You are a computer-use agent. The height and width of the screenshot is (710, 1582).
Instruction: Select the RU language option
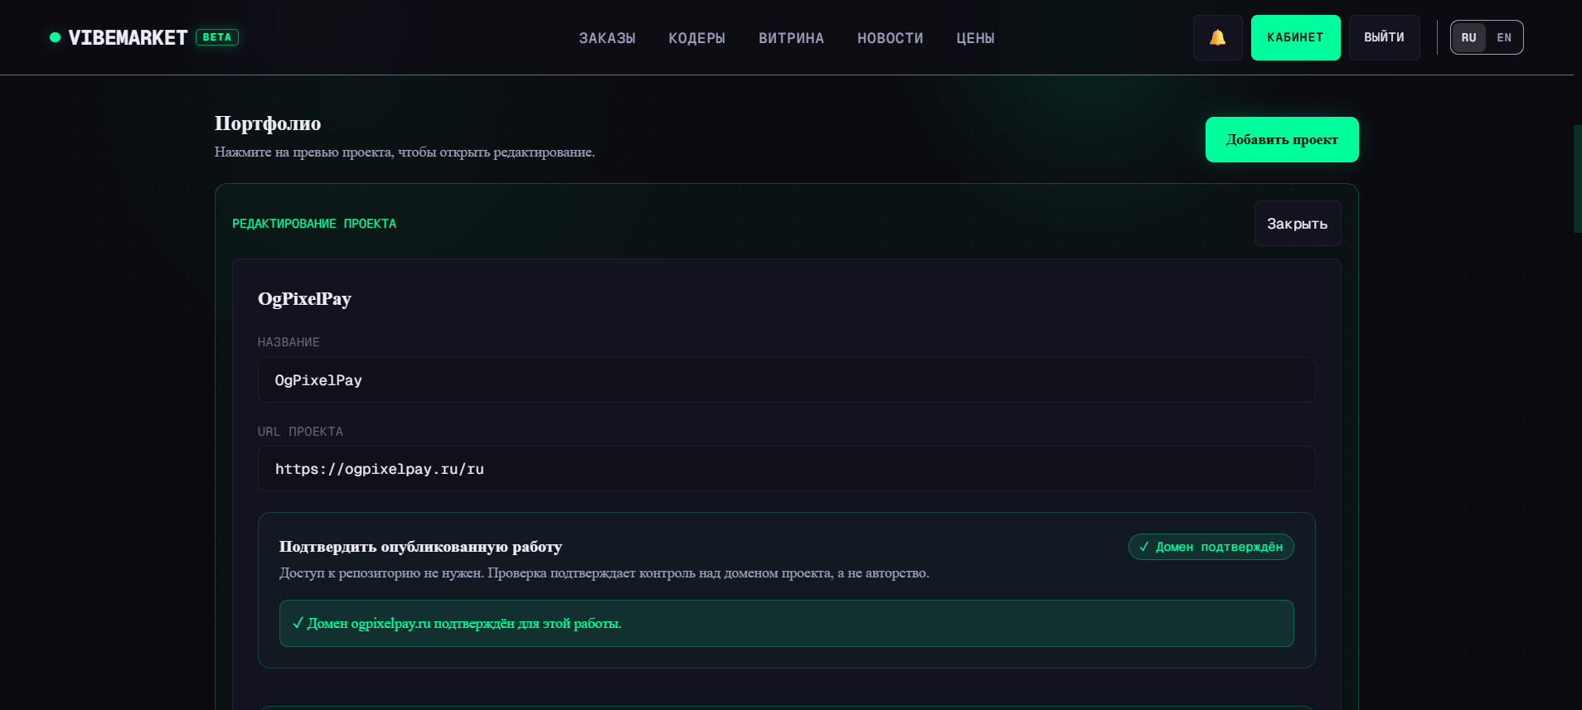click(x=1468, y=37)
